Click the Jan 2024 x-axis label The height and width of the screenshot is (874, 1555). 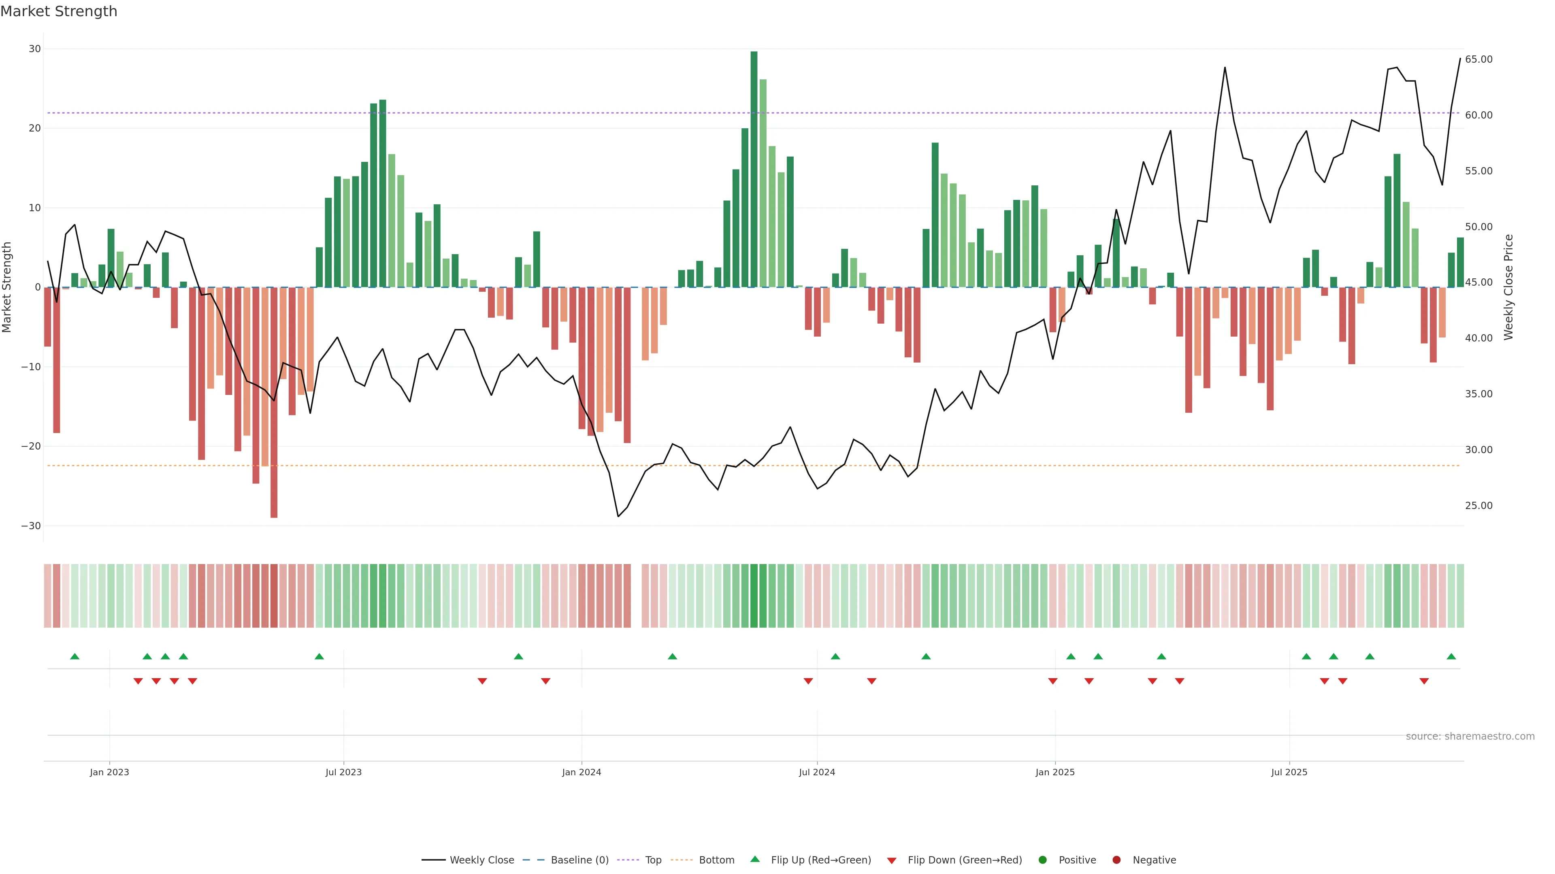click(x=582, y=772)
